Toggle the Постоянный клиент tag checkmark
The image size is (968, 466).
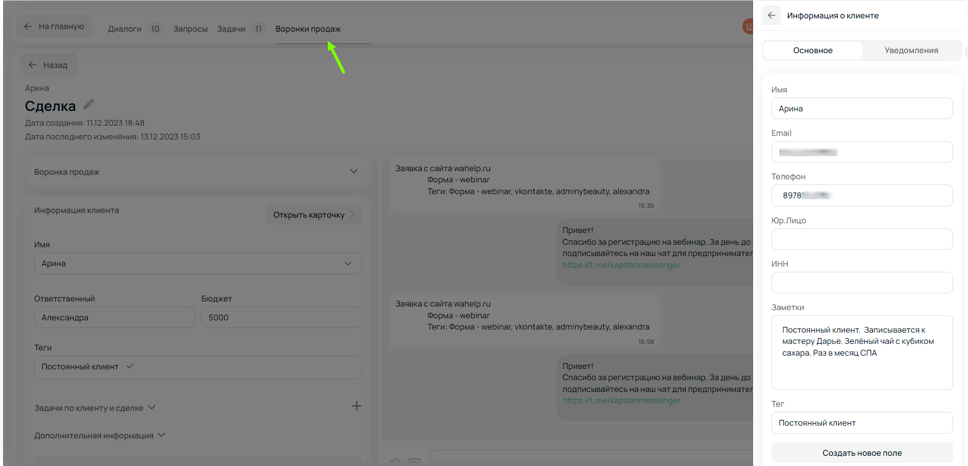[x=130, y=366]
